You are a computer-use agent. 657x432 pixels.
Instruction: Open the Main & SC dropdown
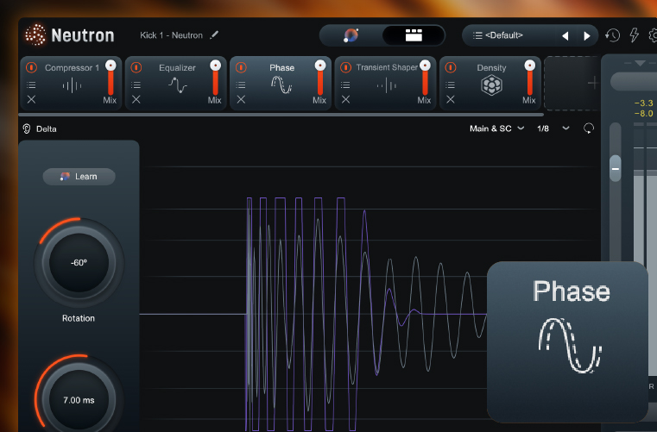click(x=496, y=128)
